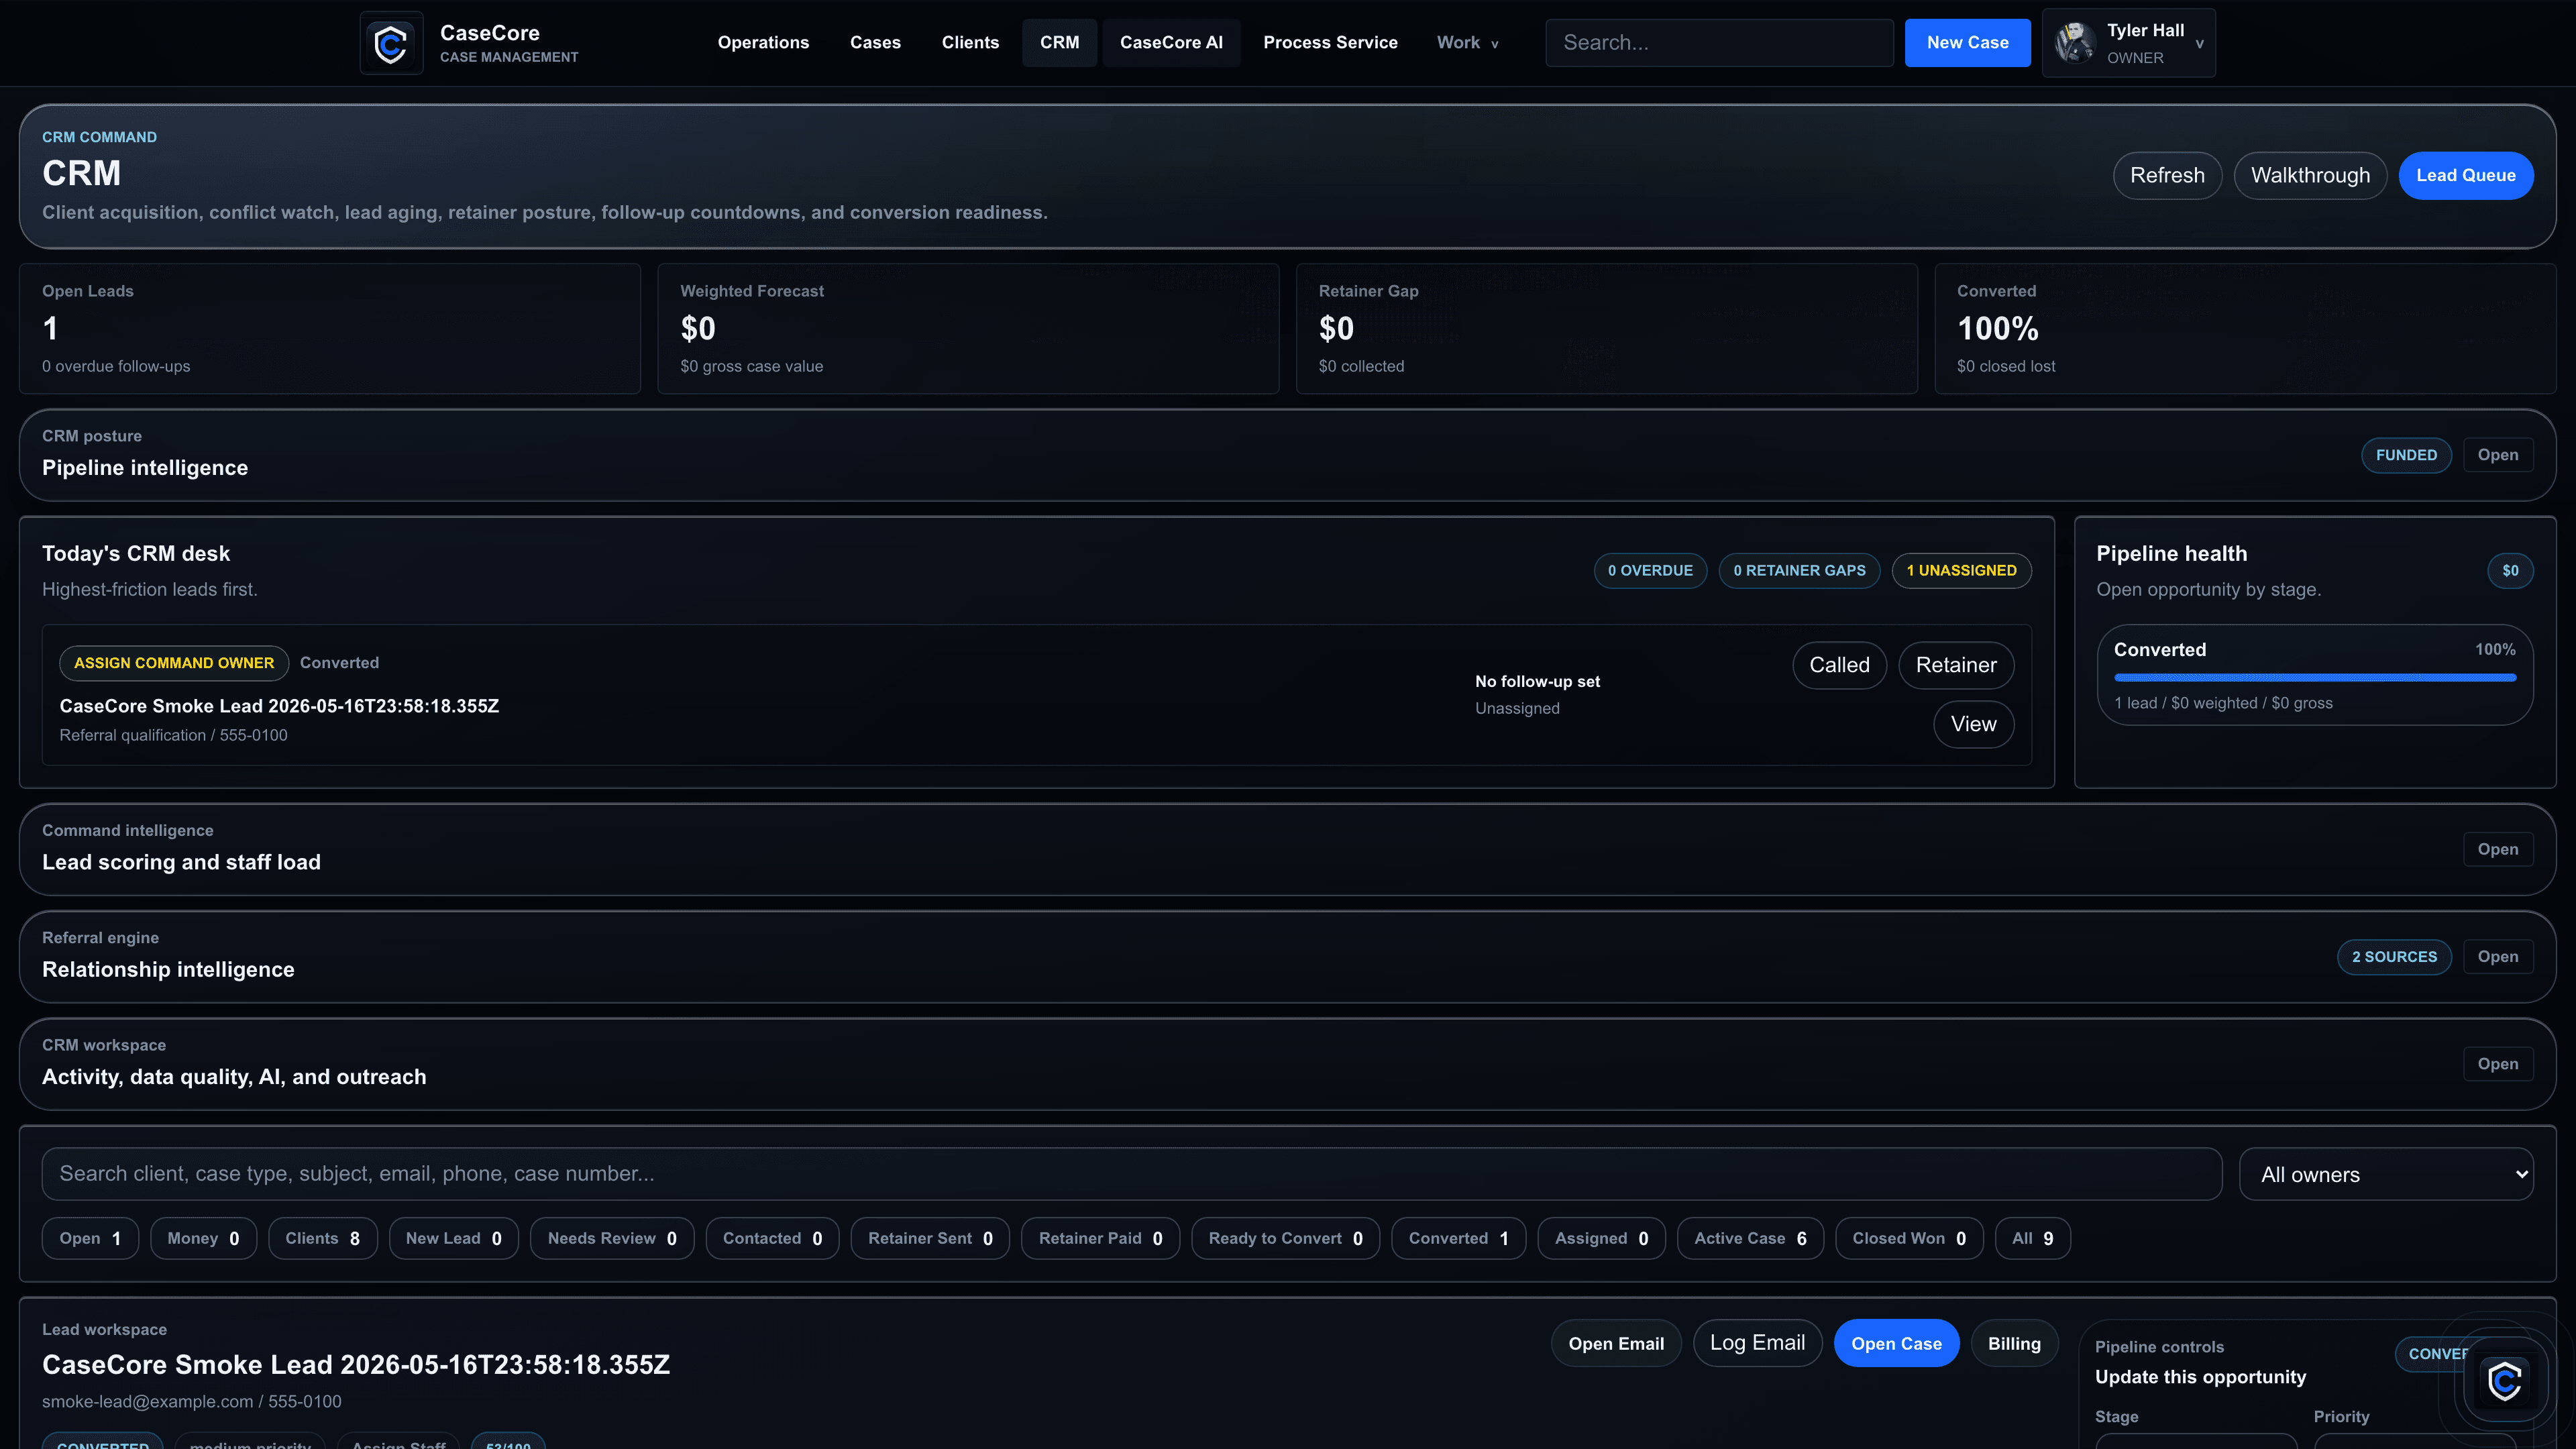Open the Lead Queue
The height and width of the screenshot is (1449, 2576).
click(2465, 176)
